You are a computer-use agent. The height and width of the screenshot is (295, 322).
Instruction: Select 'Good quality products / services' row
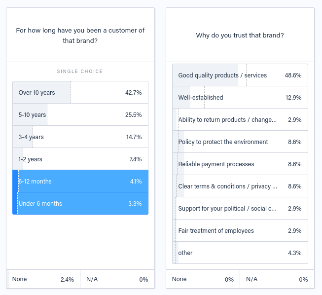(240, 75)
